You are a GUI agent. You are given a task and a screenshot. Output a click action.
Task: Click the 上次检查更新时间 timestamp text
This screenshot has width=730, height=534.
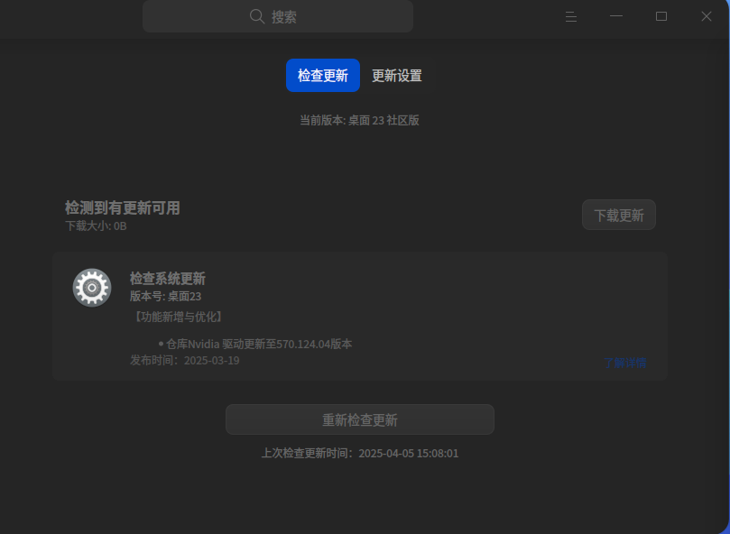tap(360, 453)
